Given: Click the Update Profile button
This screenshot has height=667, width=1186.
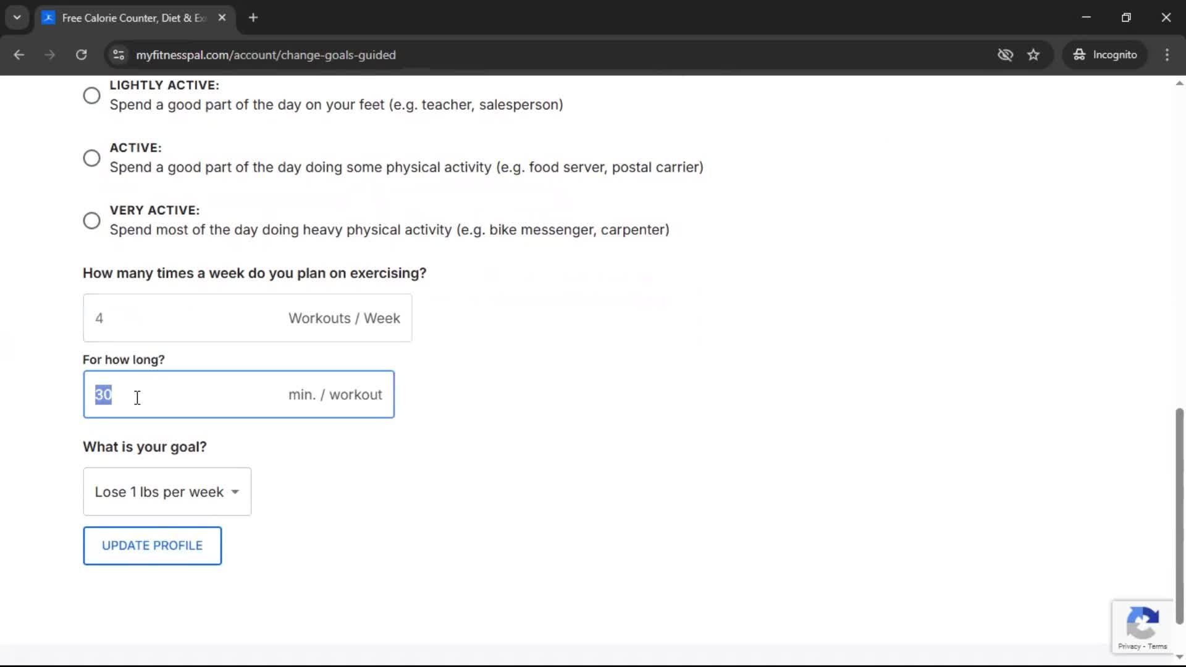Looking at the screenshot, I should [152, 545].
